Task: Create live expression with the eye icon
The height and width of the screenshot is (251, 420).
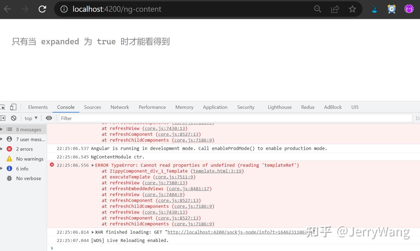Action: tap(49, 118)
